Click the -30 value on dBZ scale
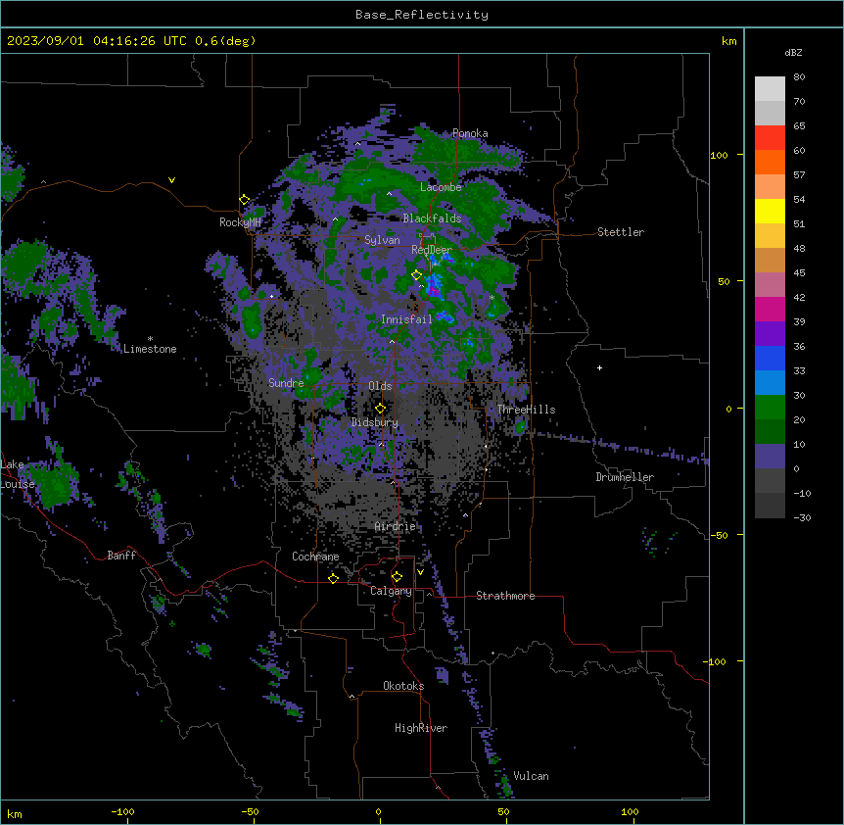844x825 pixels. [x=802, y=517]
